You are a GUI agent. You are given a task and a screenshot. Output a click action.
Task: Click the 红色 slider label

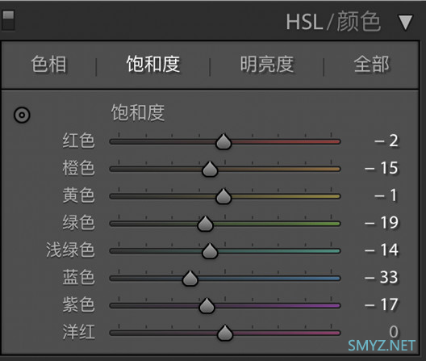[x=78, y=141]
